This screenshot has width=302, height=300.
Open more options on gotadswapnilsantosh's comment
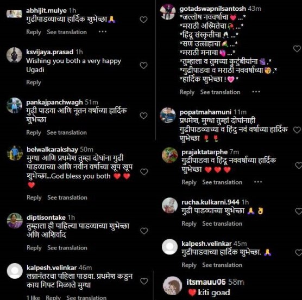pyautogui.click(x=256, y=92)
